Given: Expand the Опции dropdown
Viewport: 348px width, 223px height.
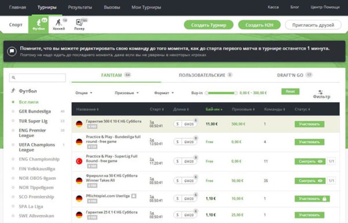Looking at the screenshot, I should pos(84,93).
